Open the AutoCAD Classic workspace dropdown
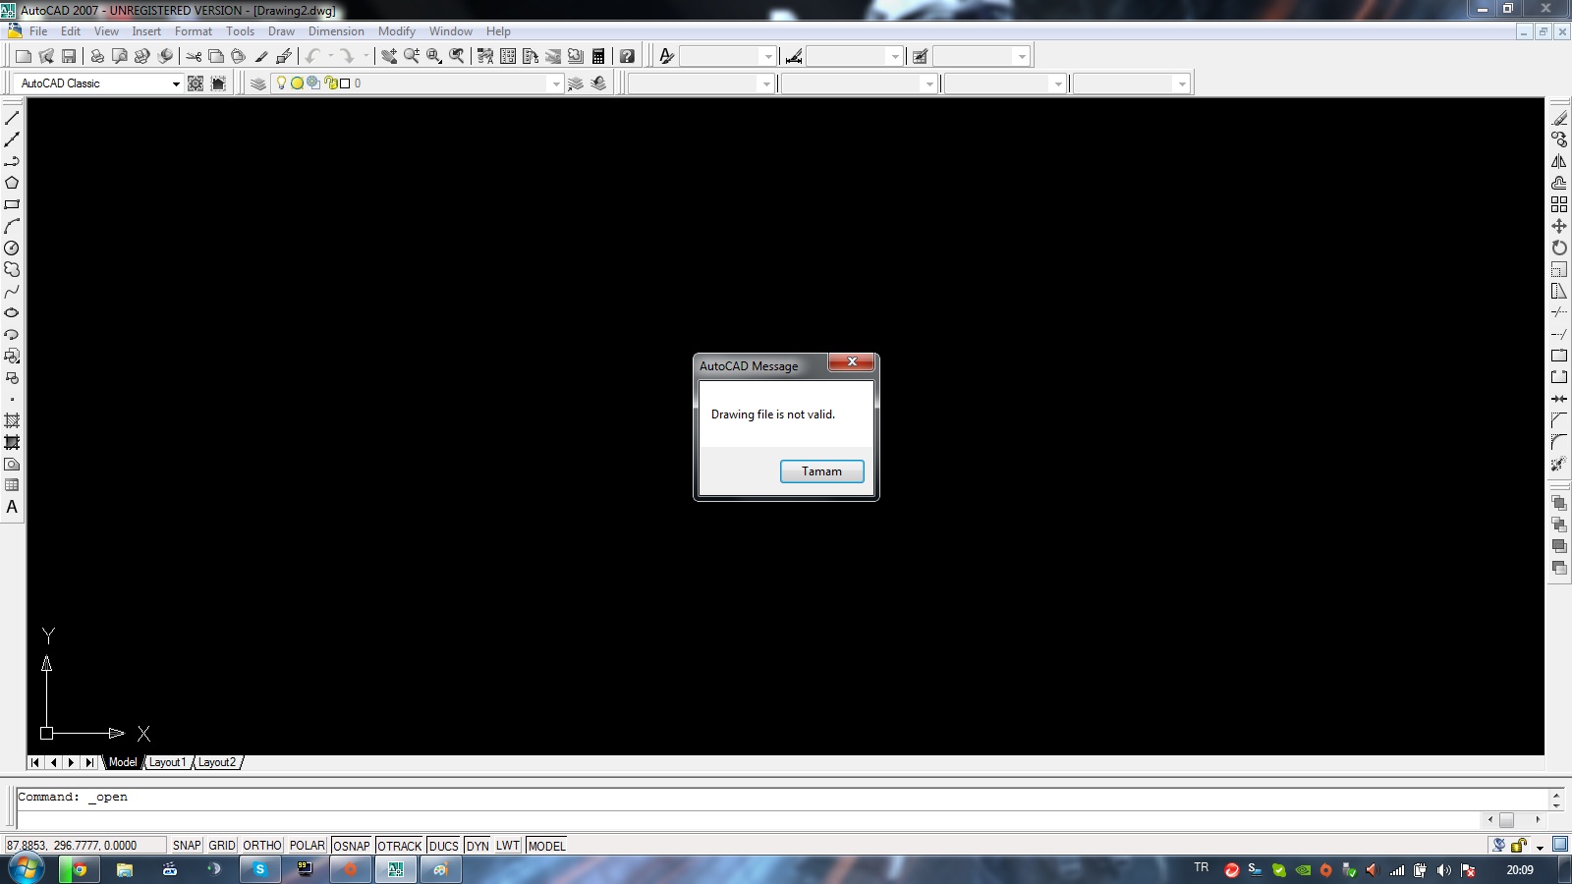This screenshot has height=884, width=1572. click(176, 83)
